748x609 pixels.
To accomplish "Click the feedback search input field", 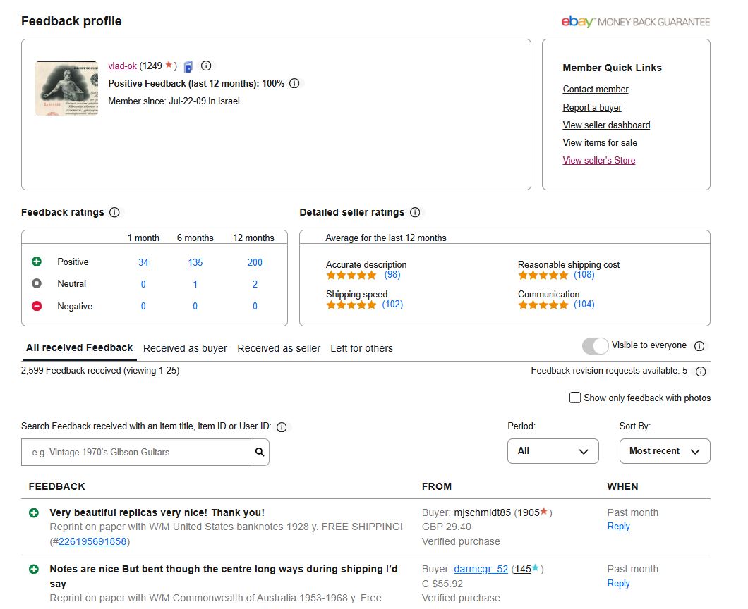I will (x=136, y=452).
